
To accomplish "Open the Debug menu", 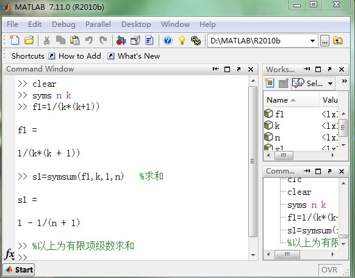I will coord(63,24).
